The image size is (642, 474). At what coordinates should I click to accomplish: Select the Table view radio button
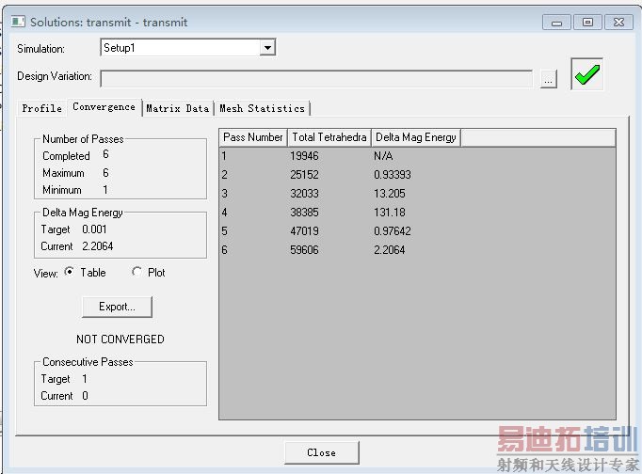pos(70,272)
